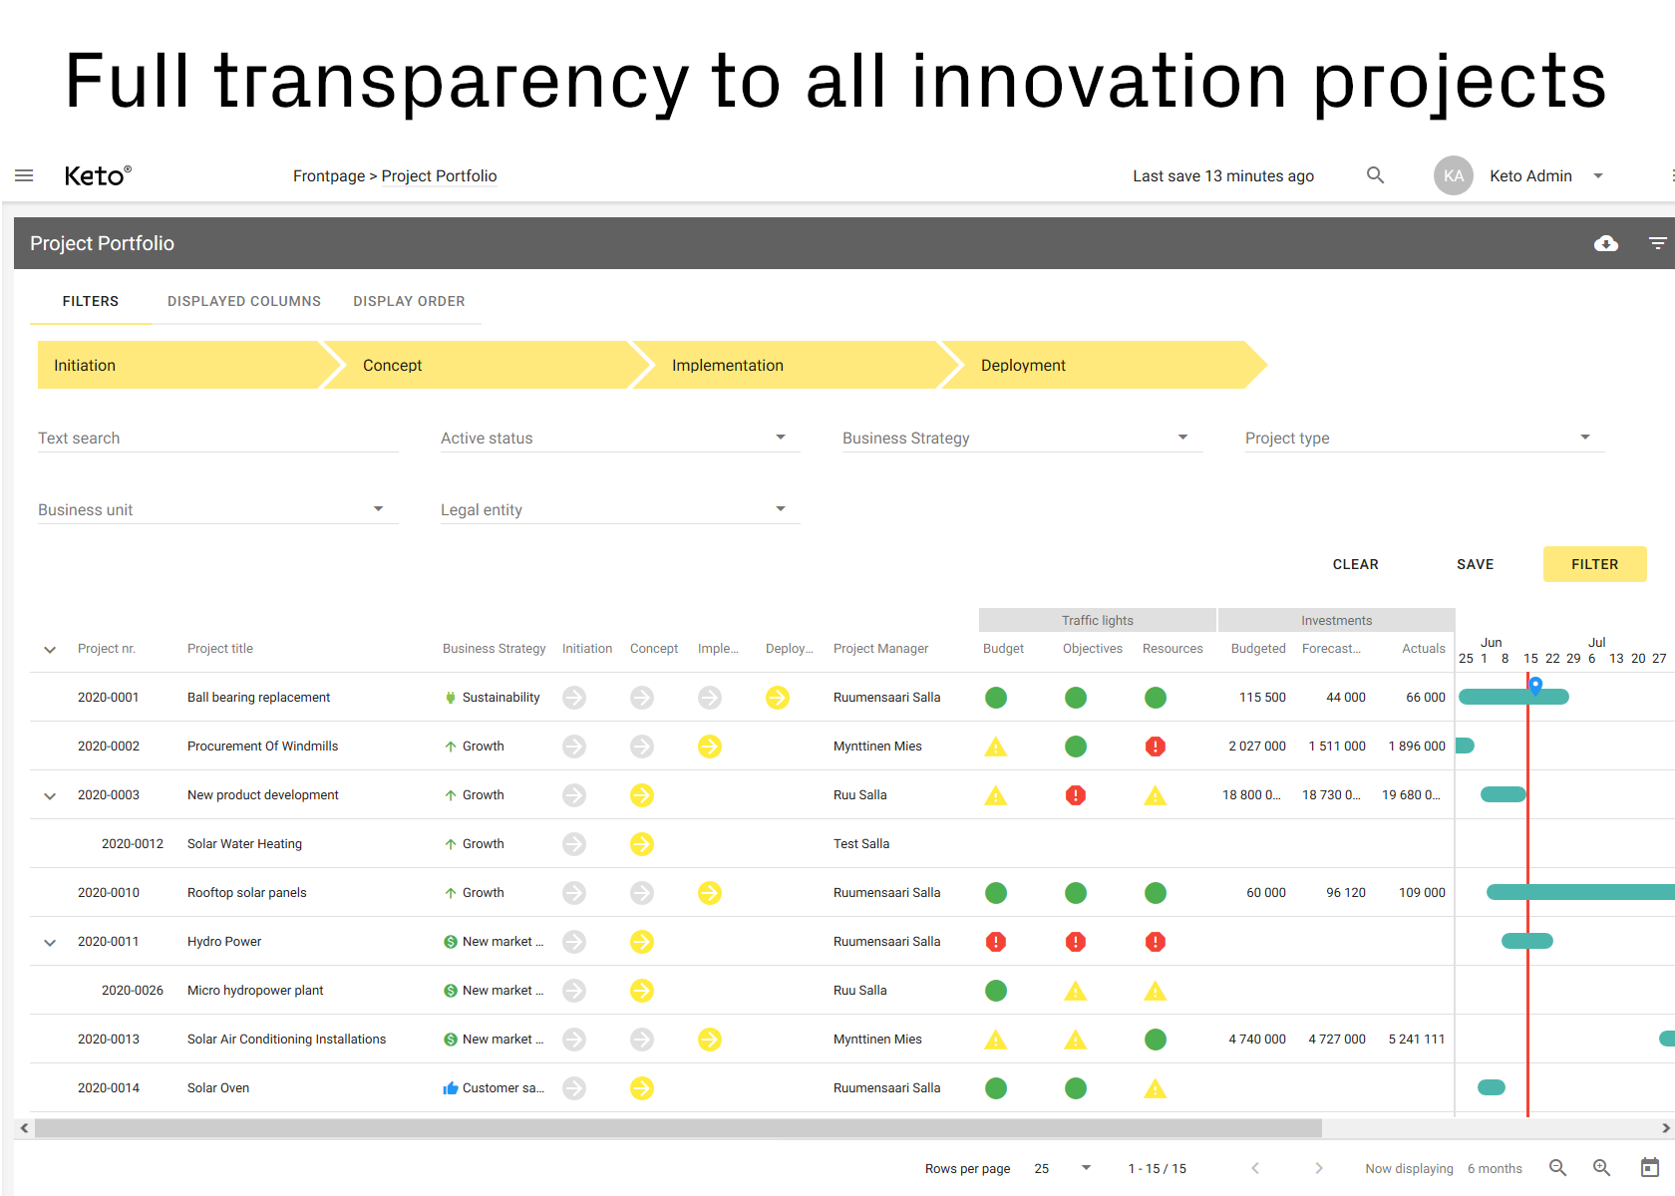Viewport: 1675px width, 1196px height.
Task: Sort by Project title column header
Action: (x=220, y=649)
